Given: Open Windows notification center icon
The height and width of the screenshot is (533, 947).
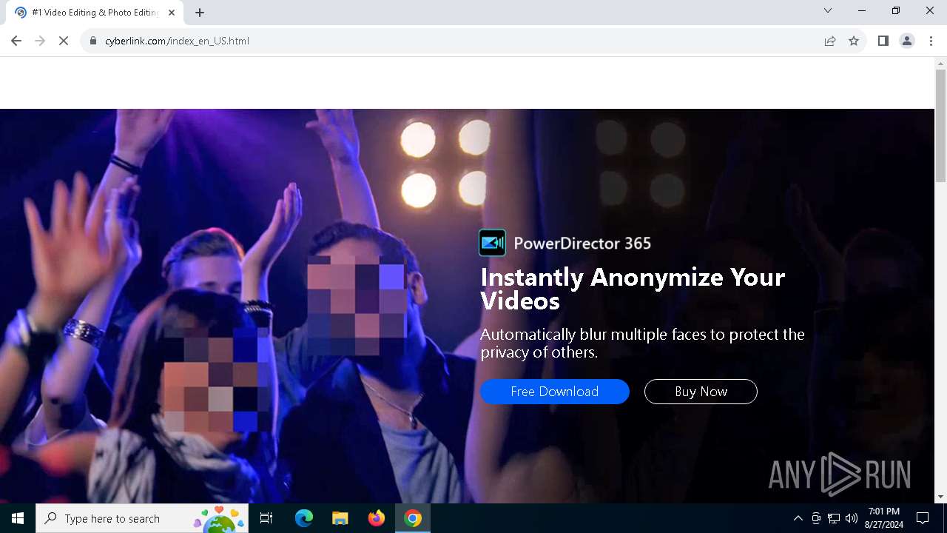Looking at the screenshot, I should (x=923, y=518).
